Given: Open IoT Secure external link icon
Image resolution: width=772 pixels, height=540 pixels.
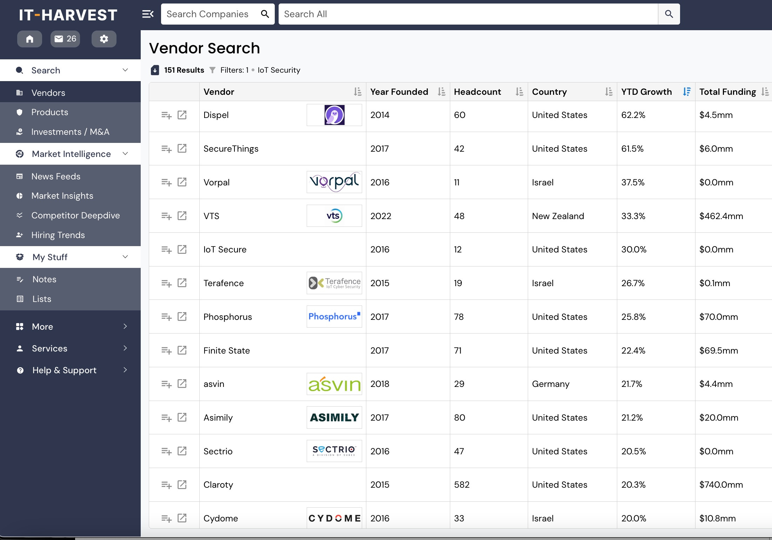Looking at the screenshot, I should pos(182,249).
